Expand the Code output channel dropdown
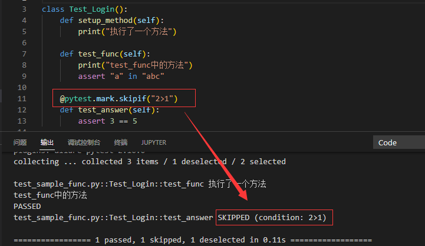The width and height of the screenshot is (425, 246). coord(398,142)
